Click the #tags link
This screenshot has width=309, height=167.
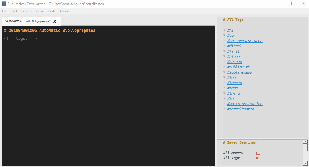pyautogui.click(x=232, y=88)
